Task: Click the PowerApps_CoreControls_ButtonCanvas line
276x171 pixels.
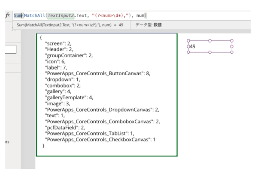Action: coord(98,73)
